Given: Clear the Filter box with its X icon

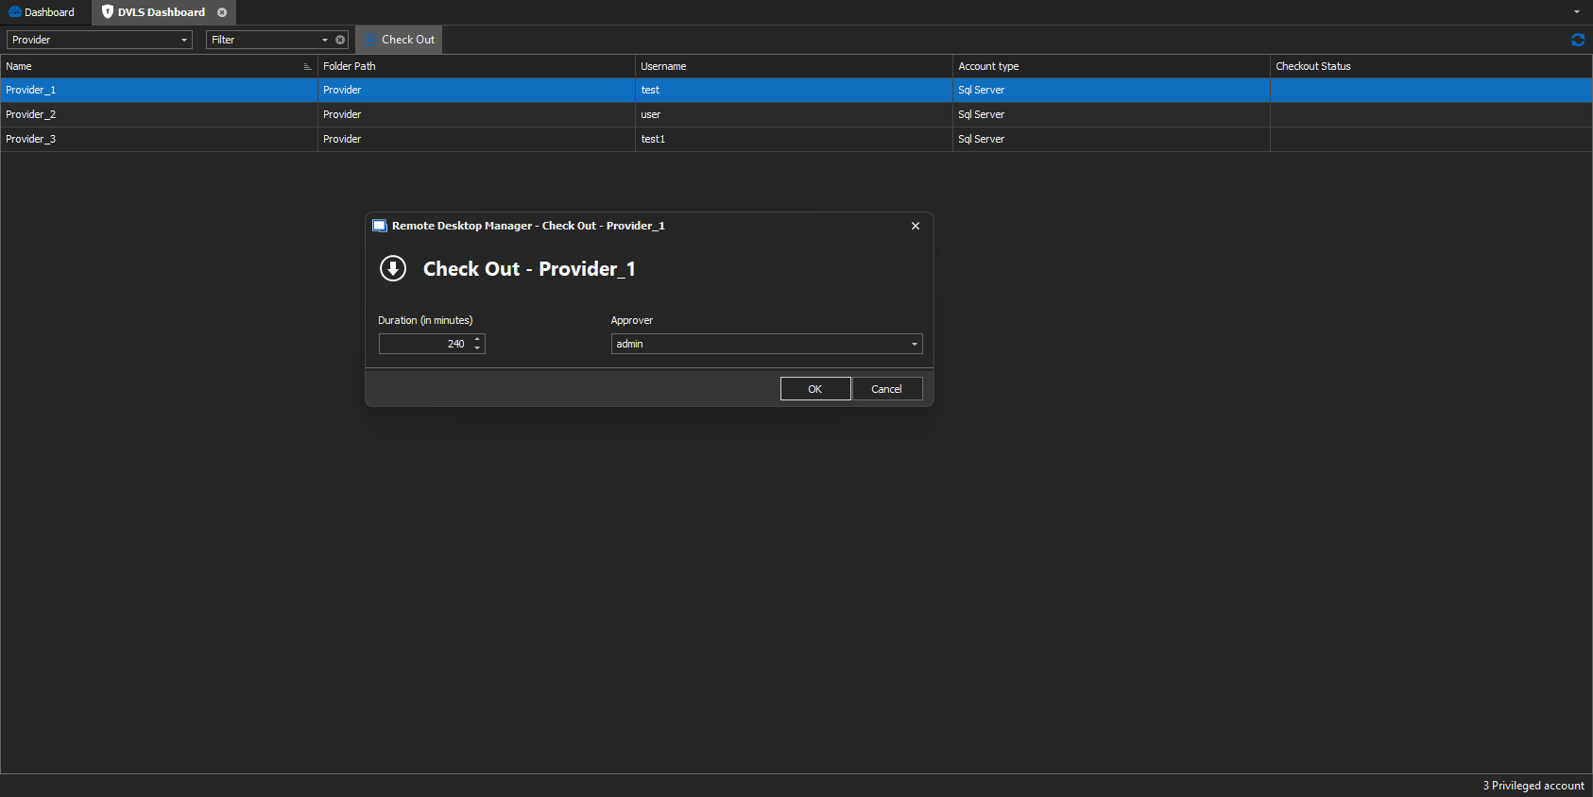Looking at the screenshot, I should (340, 40).
